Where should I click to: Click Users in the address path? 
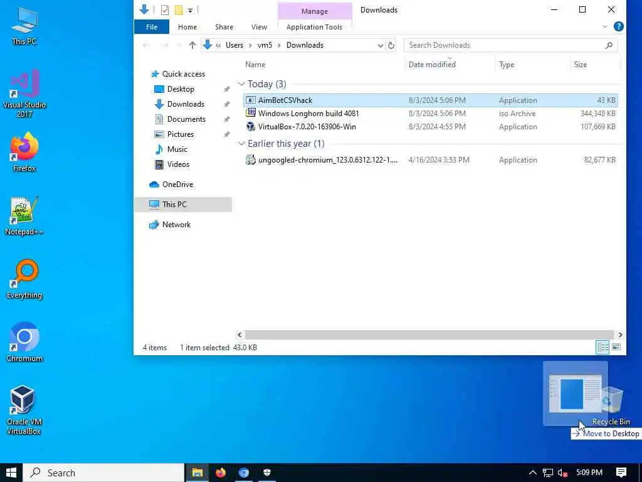point(234,45)
